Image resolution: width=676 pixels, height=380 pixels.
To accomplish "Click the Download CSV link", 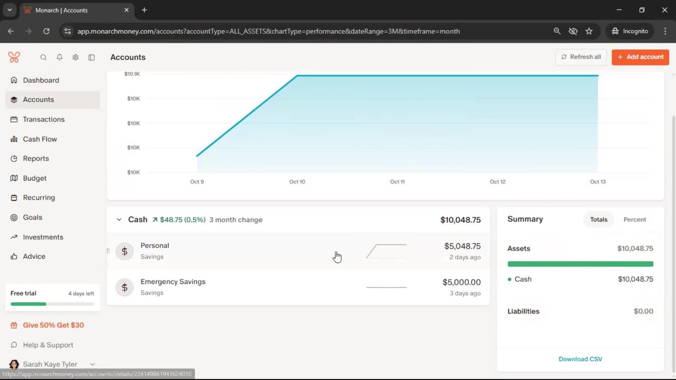I will pyautogui.click(x=580, y=359).
